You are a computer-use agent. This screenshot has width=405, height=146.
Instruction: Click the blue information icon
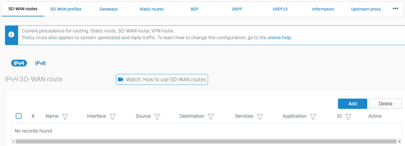click(11, 35)
